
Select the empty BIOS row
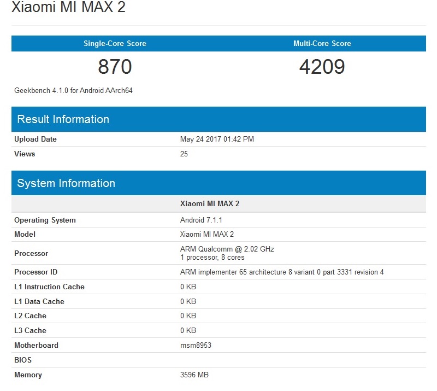pyautogui.click(x=23, y=360)
